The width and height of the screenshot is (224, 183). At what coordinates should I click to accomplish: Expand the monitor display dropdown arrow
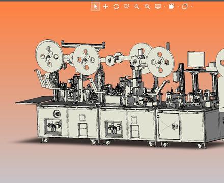(x=164, y=7)
